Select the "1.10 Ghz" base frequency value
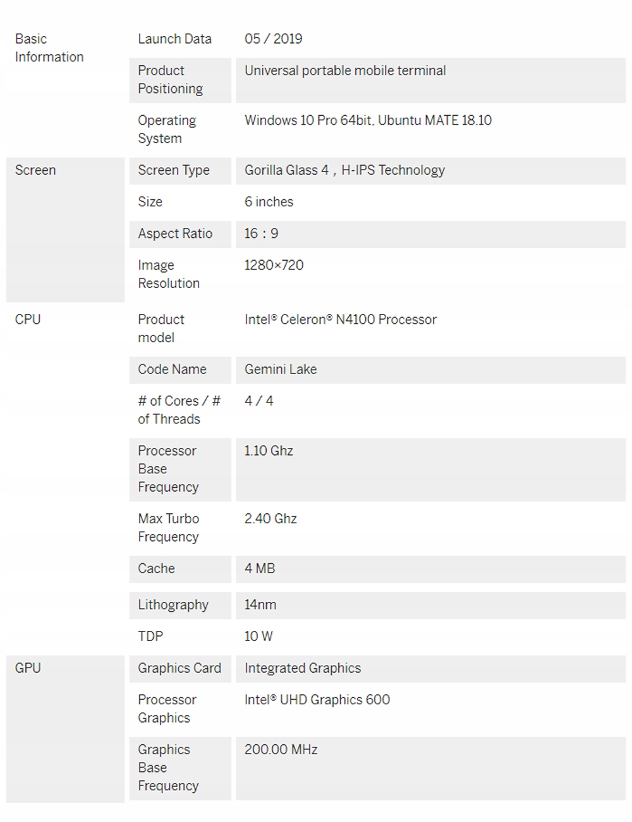Viewport: 632px width, 822px height. click(x=269, y=451)
